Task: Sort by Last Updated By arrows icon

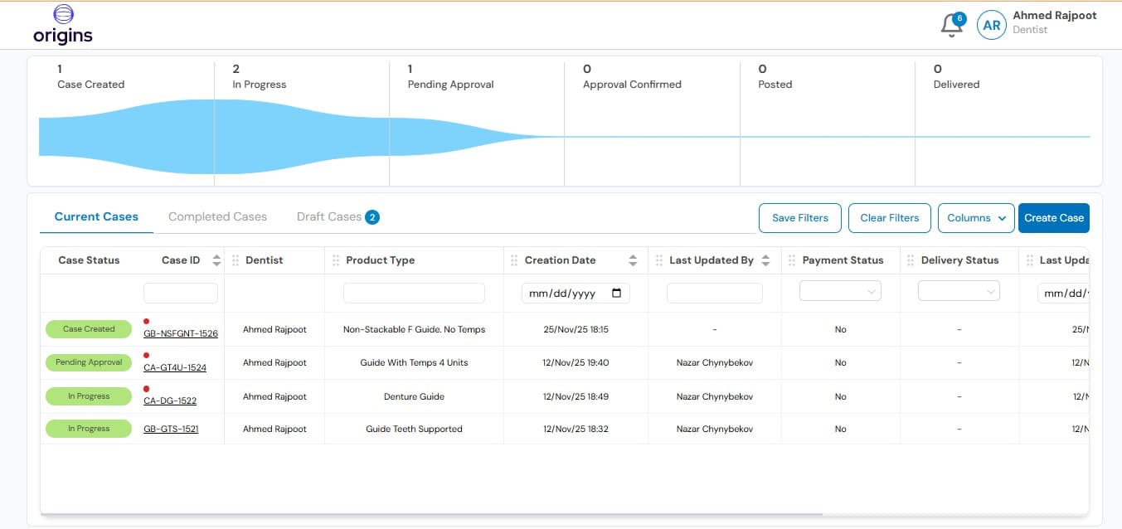Action: (x=765, y=260)
